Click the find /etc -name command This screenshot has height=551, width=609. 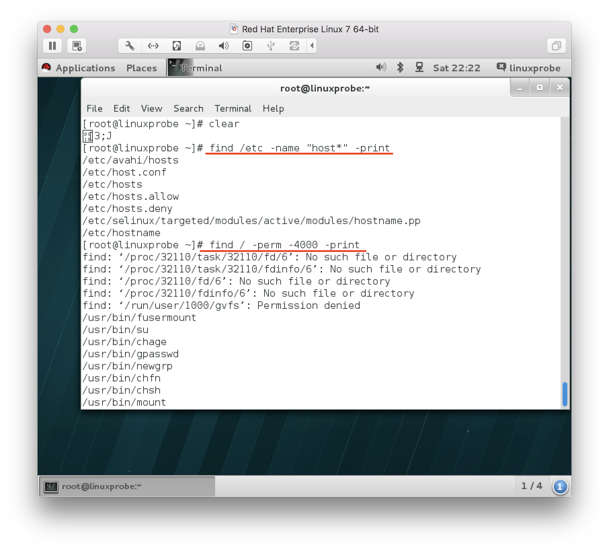pos(299,148)
